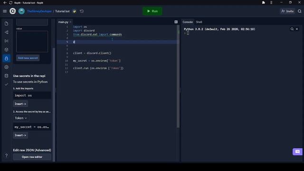Open the Token secret dropdown
This screenshot has height=171, width=304.
click(21, 118)
